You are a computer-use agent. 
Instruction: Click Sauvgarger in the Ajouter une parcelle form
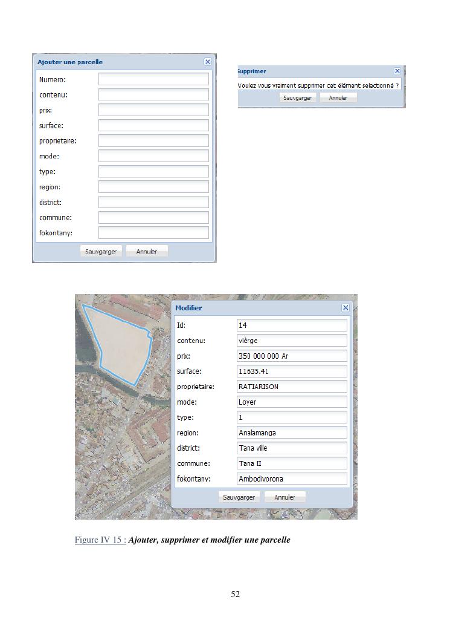tap(101, 251)
